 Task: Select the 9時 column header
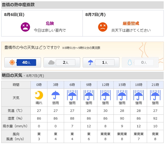[89, 85]
